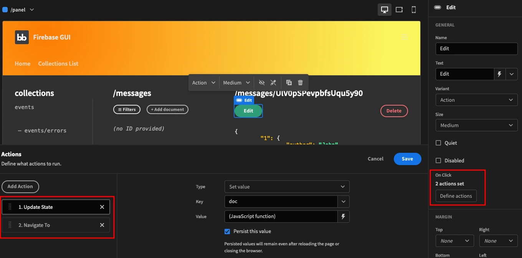Open bindings with the Value lightning bolt
This screenshot has height=258, width=522.
click(x=344, y=217)
